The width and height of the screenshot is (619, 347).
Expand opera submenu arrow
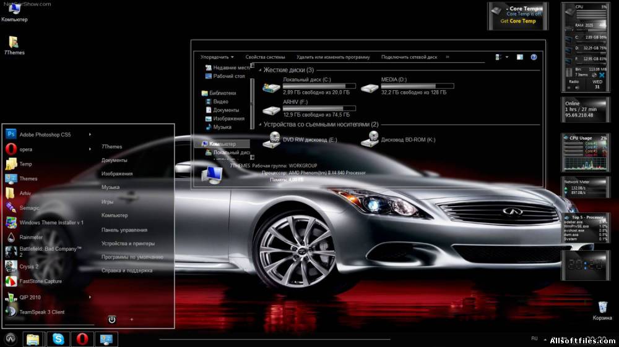90,149
